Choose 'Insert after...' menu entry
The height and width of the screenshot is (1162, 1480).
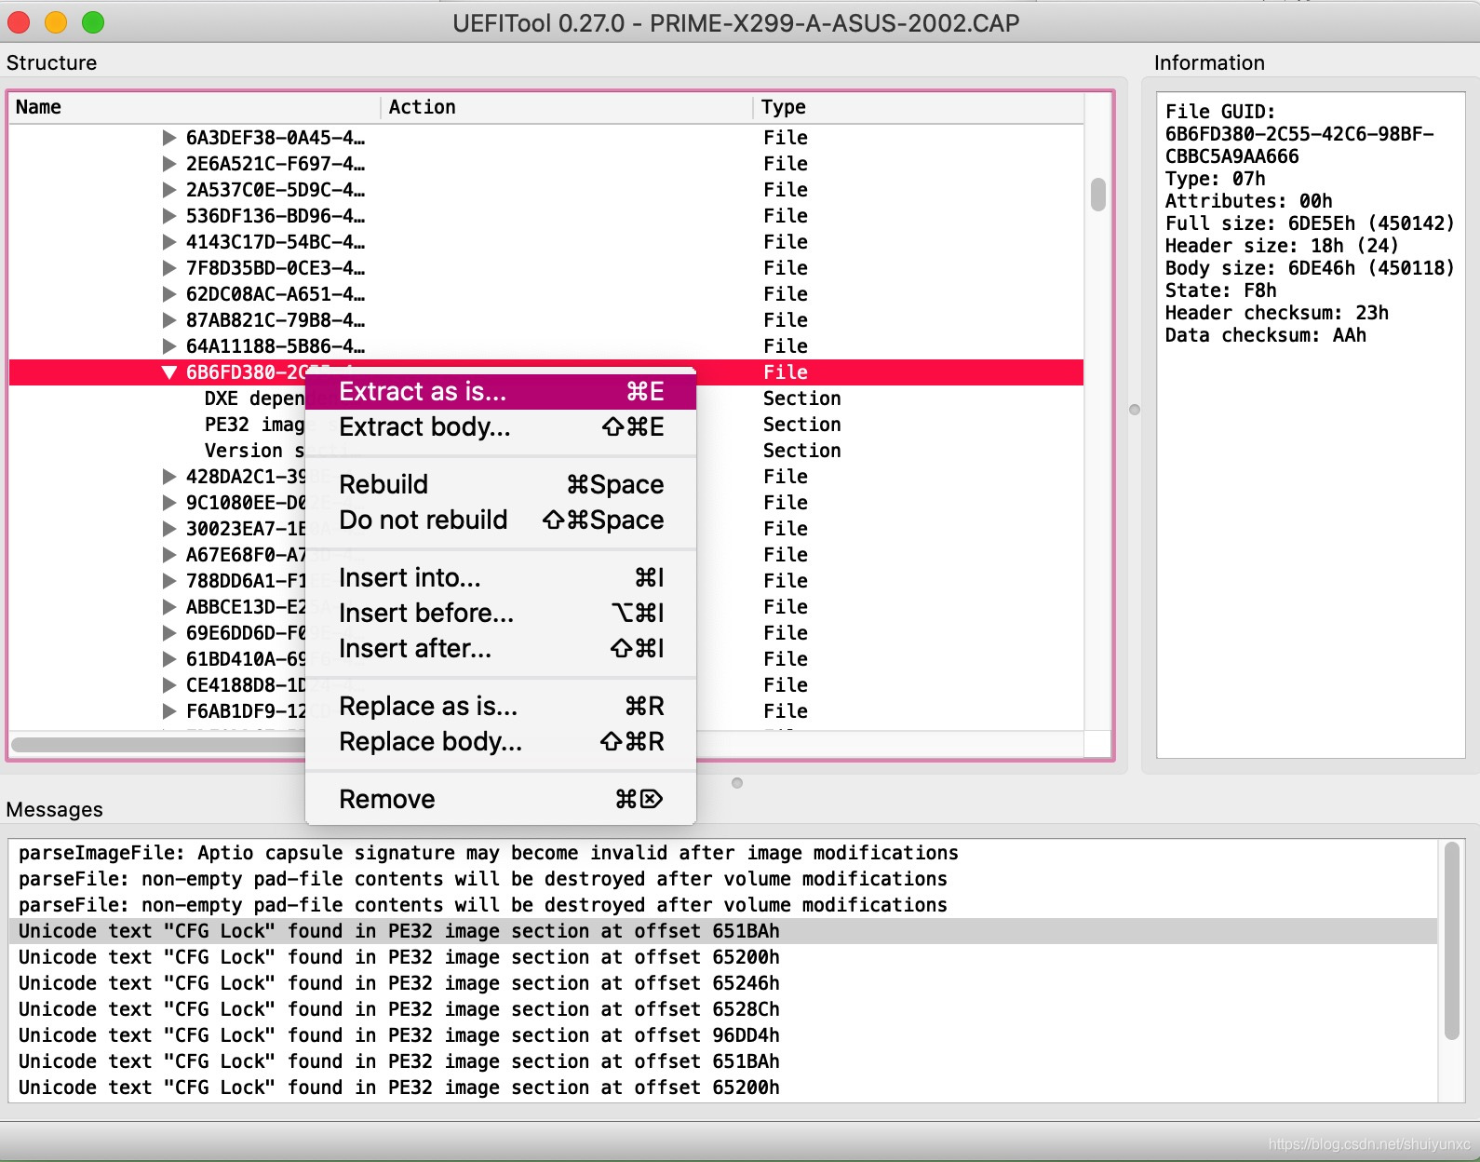click(x=501, y=649)
